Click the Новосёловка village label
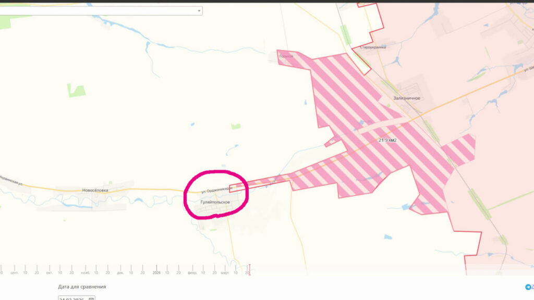534x300 pixels. 95,191
